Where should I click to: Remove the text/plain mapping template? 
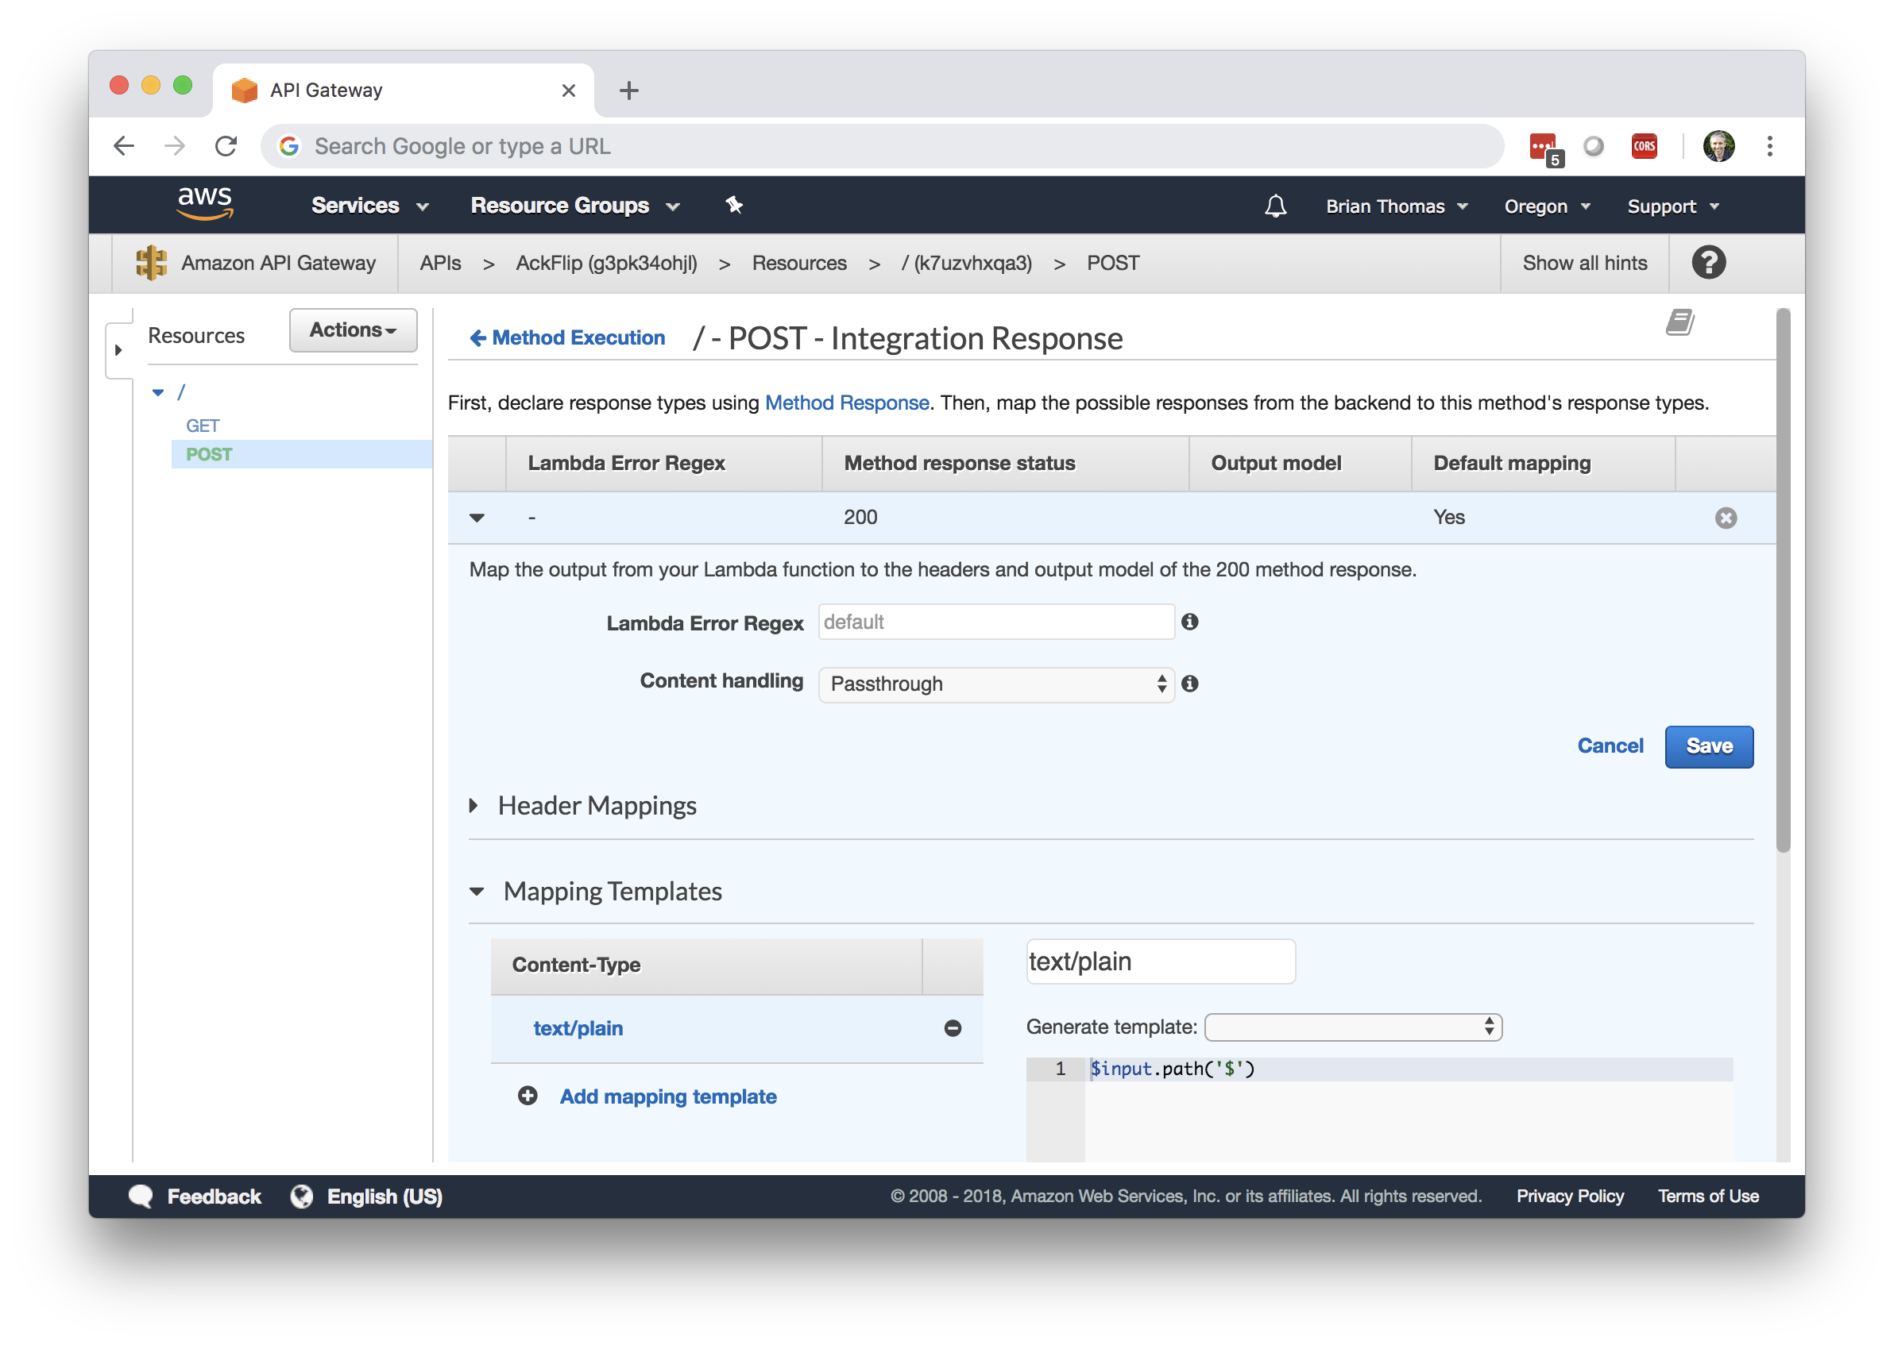pyautogui.click(x=953, y=1029)
